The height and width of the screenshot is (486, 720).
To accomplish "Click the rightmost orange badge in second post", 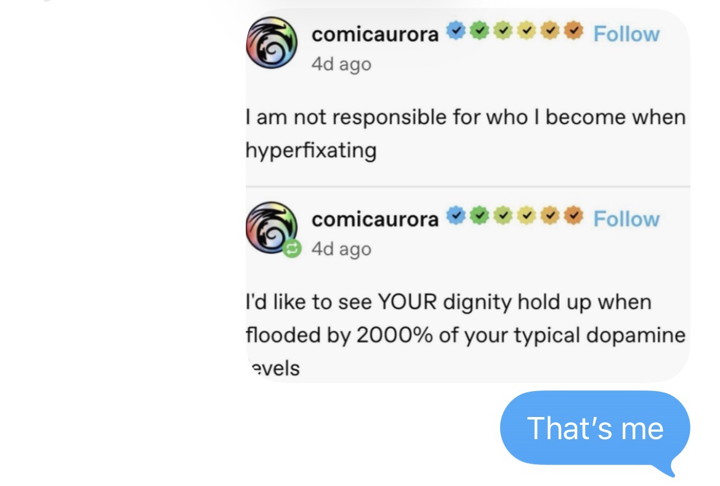I will (x=573, y=216).
